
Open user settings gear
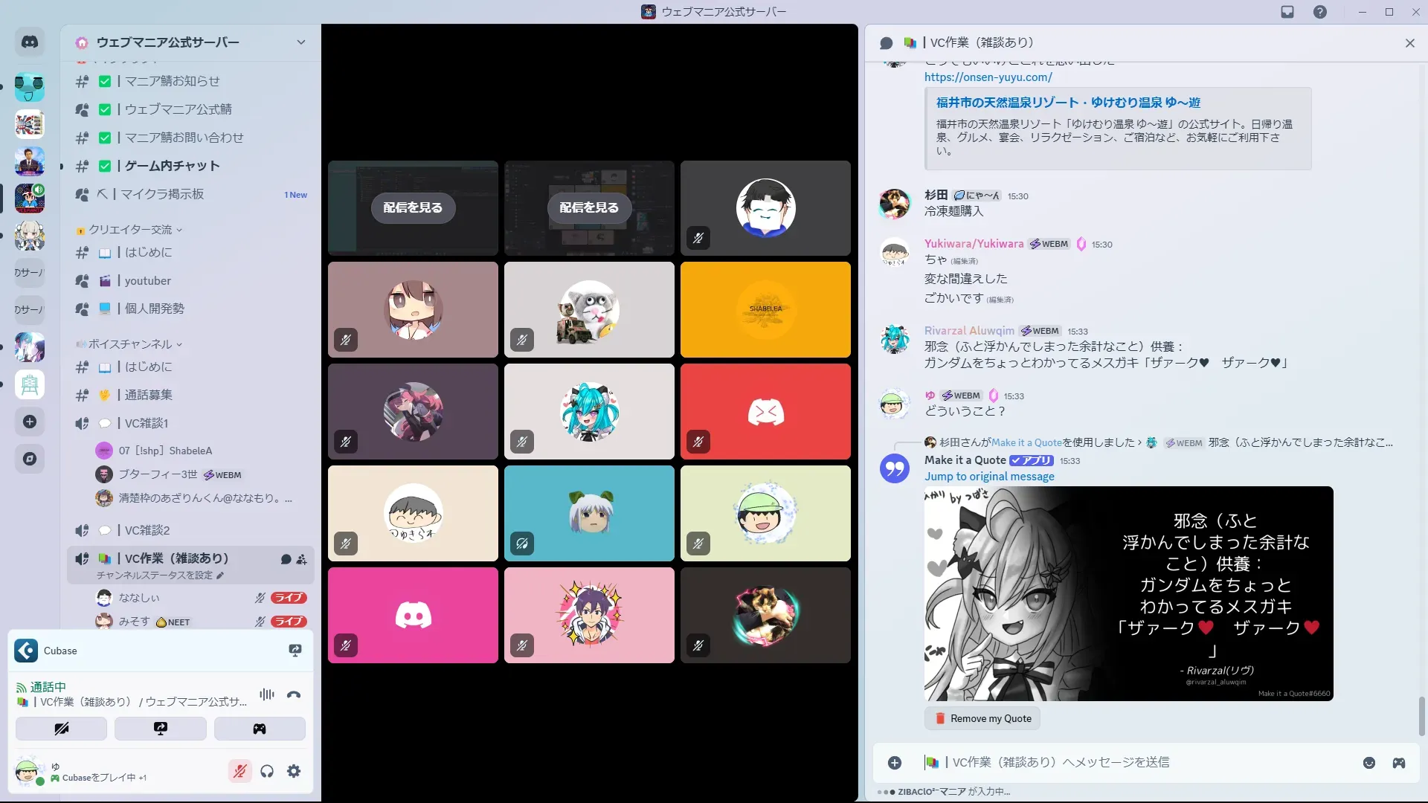[294, 771]
